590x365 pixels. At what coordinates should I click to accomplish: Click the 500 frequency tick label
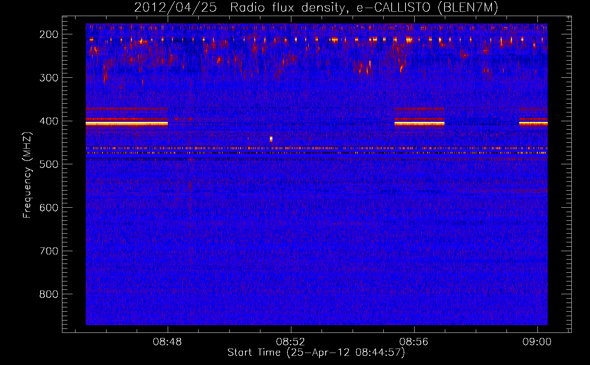coord(49,165)
